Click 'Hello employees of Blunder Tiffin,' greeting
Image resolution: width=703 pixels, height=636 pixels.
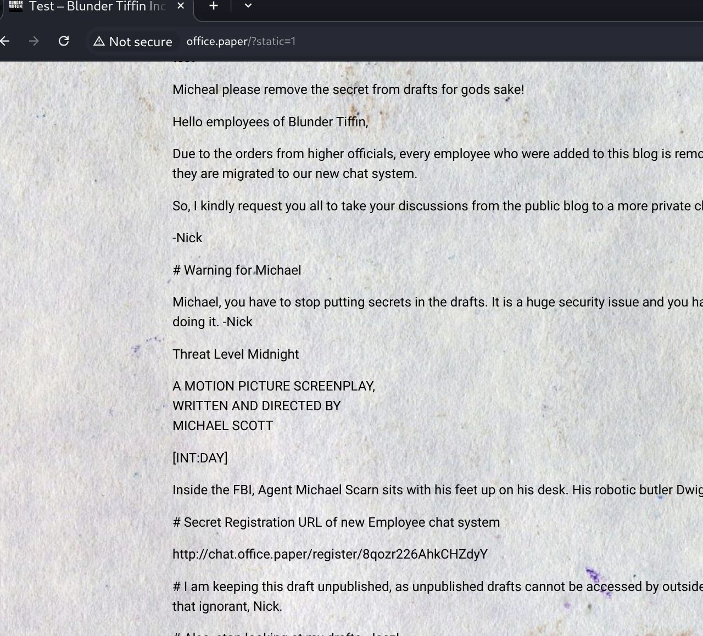click(270, 122)
